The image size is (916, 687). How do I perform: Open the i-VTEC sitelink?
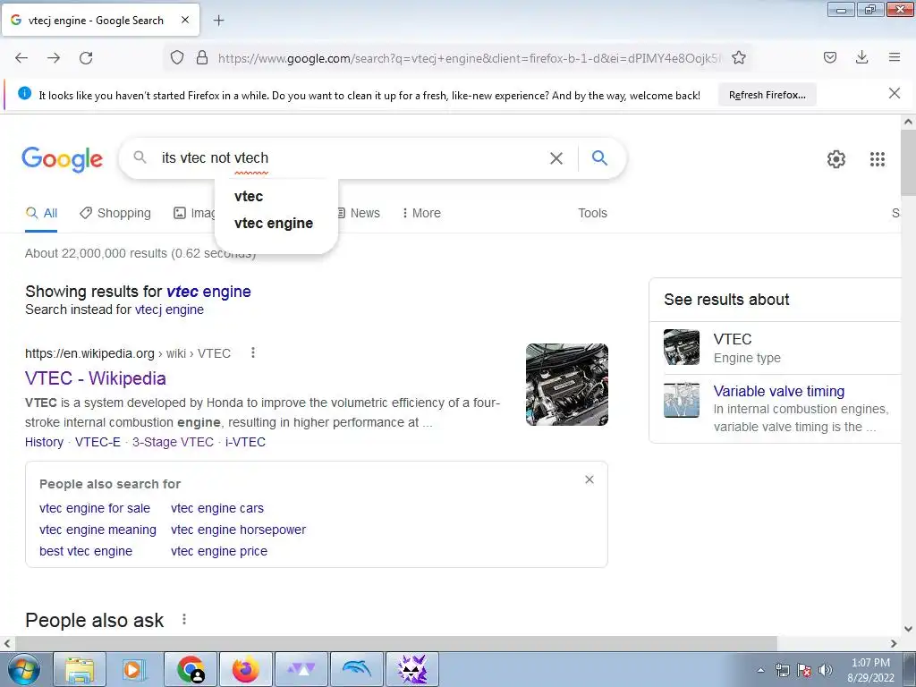pyautogui.click(x=245, y=442)
